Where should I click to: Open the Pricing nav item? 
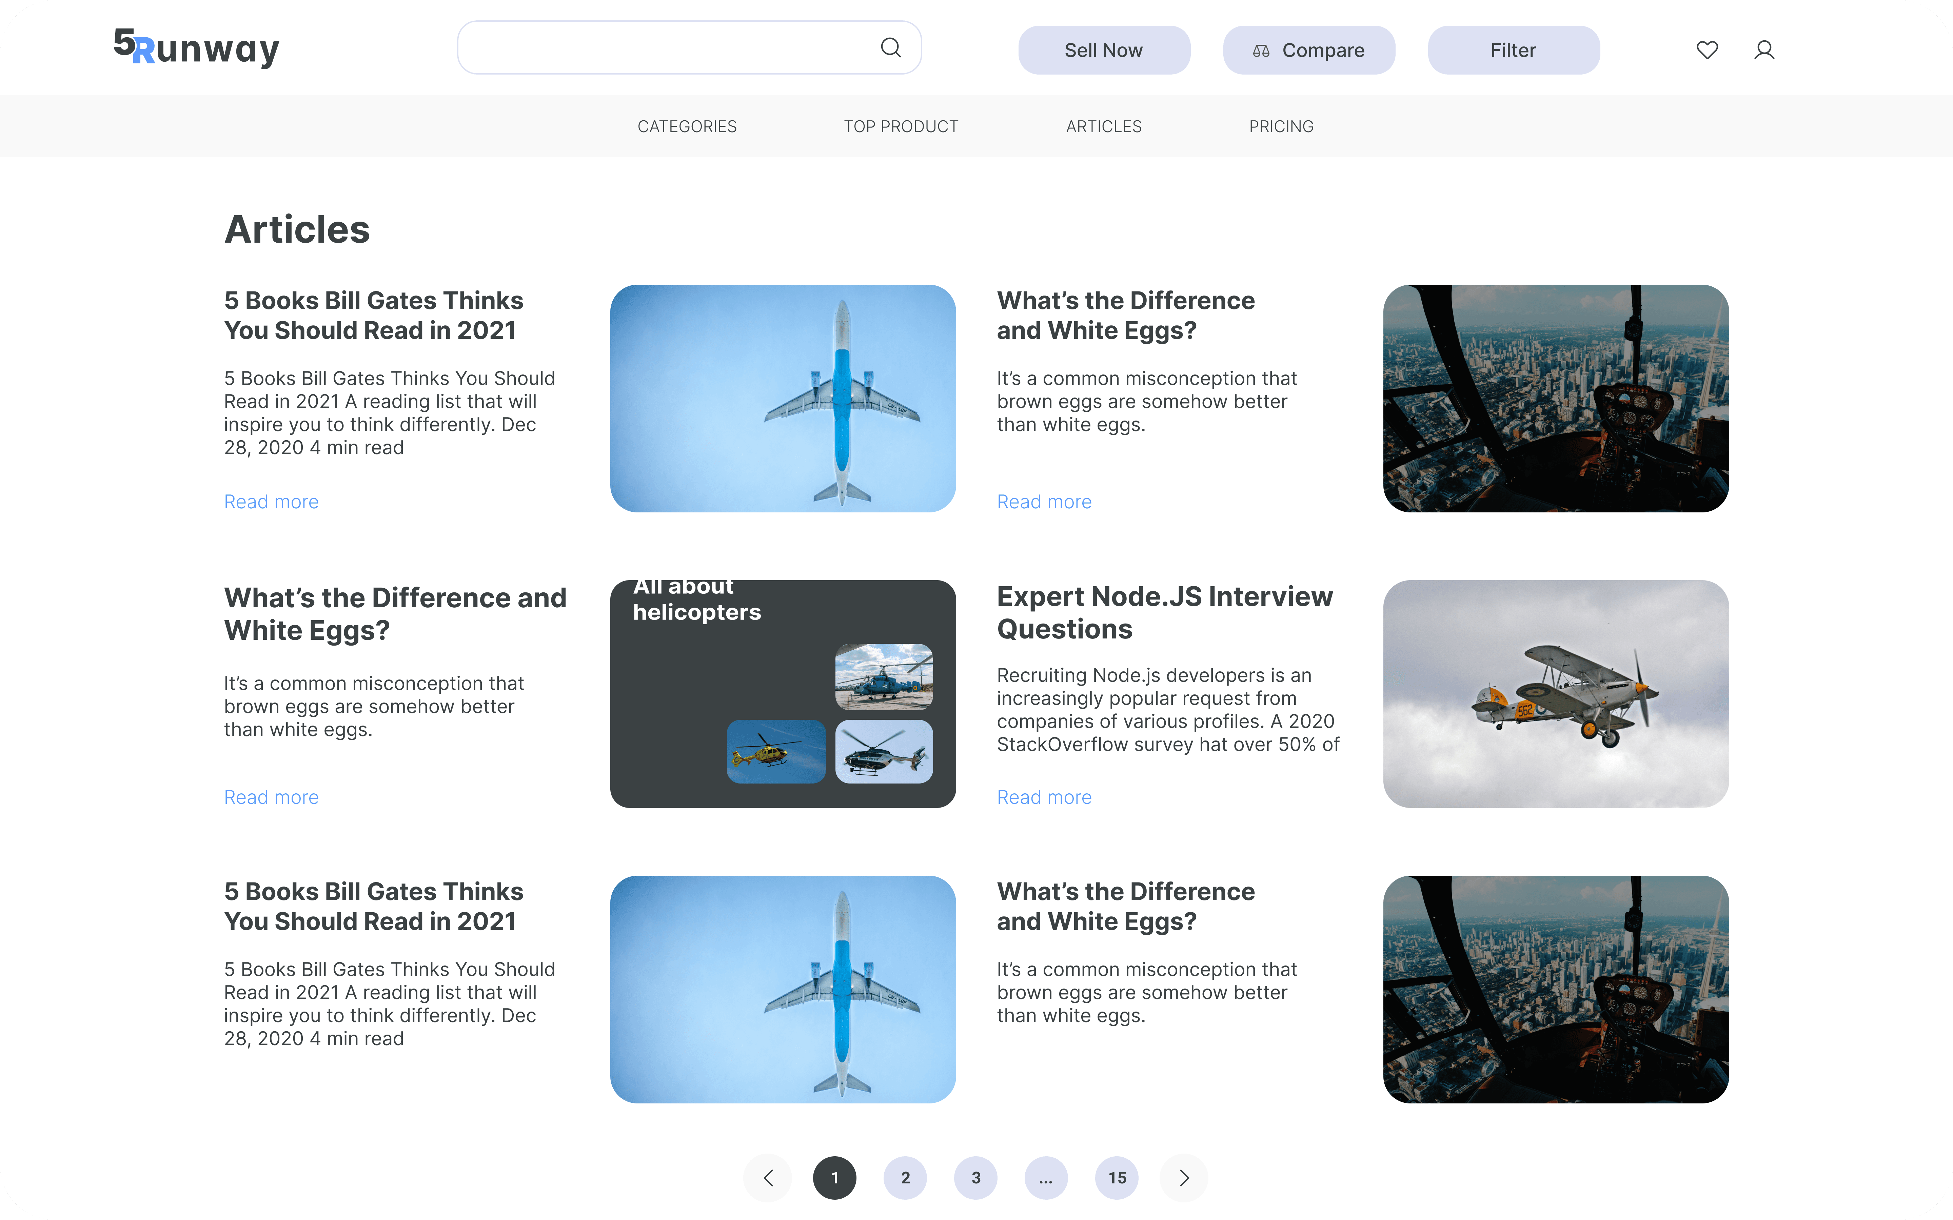(x=1281, y=127)
